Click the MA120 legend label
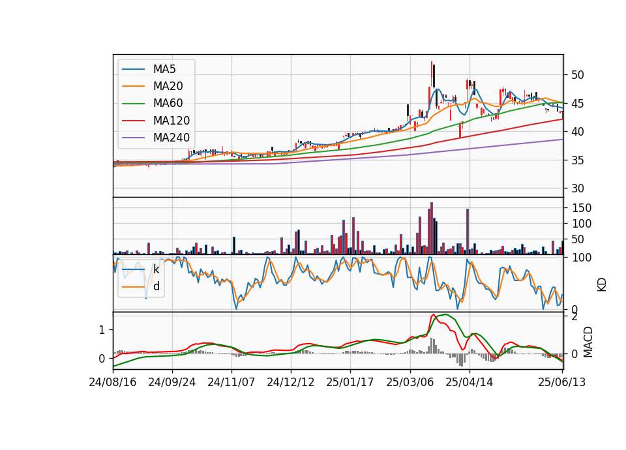 [x=171, y=121]
